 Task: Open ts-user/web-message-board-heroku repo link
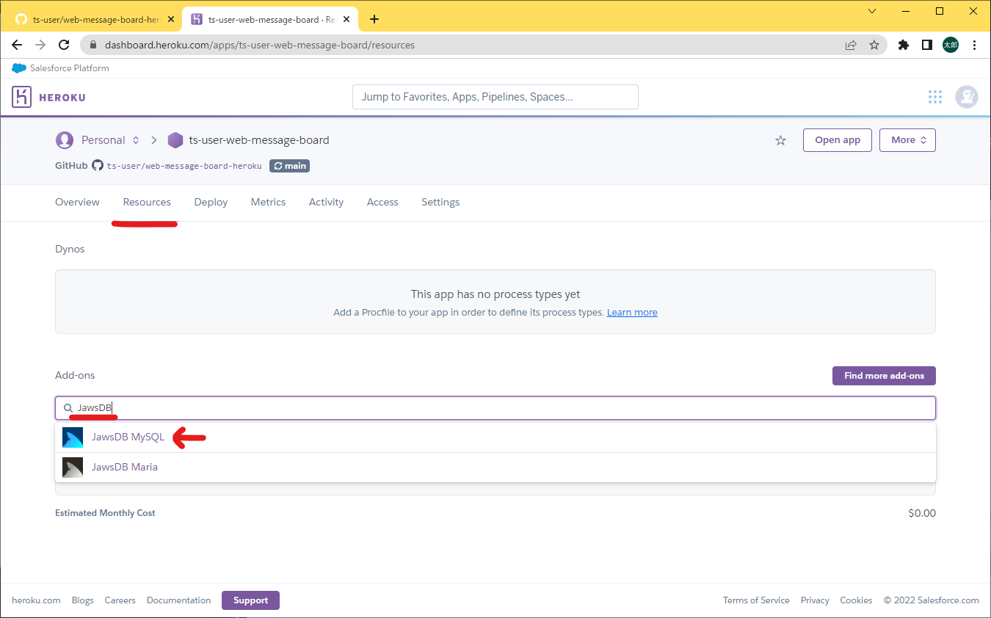[184, 166]
